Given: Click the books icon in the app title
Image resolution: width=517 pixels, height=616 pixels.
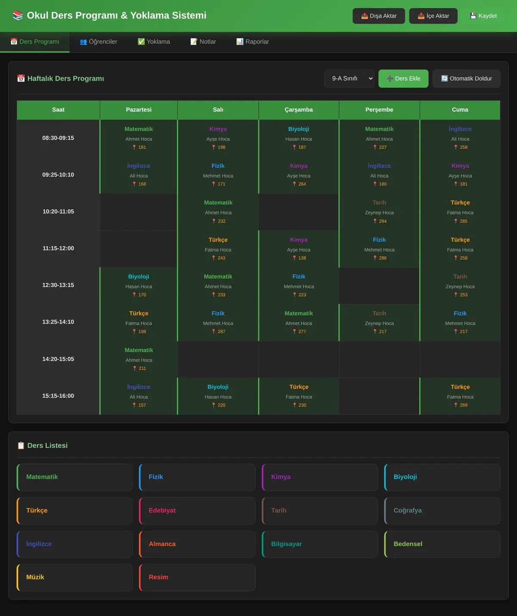Looking at the screenshot, I should coord(18,16).
